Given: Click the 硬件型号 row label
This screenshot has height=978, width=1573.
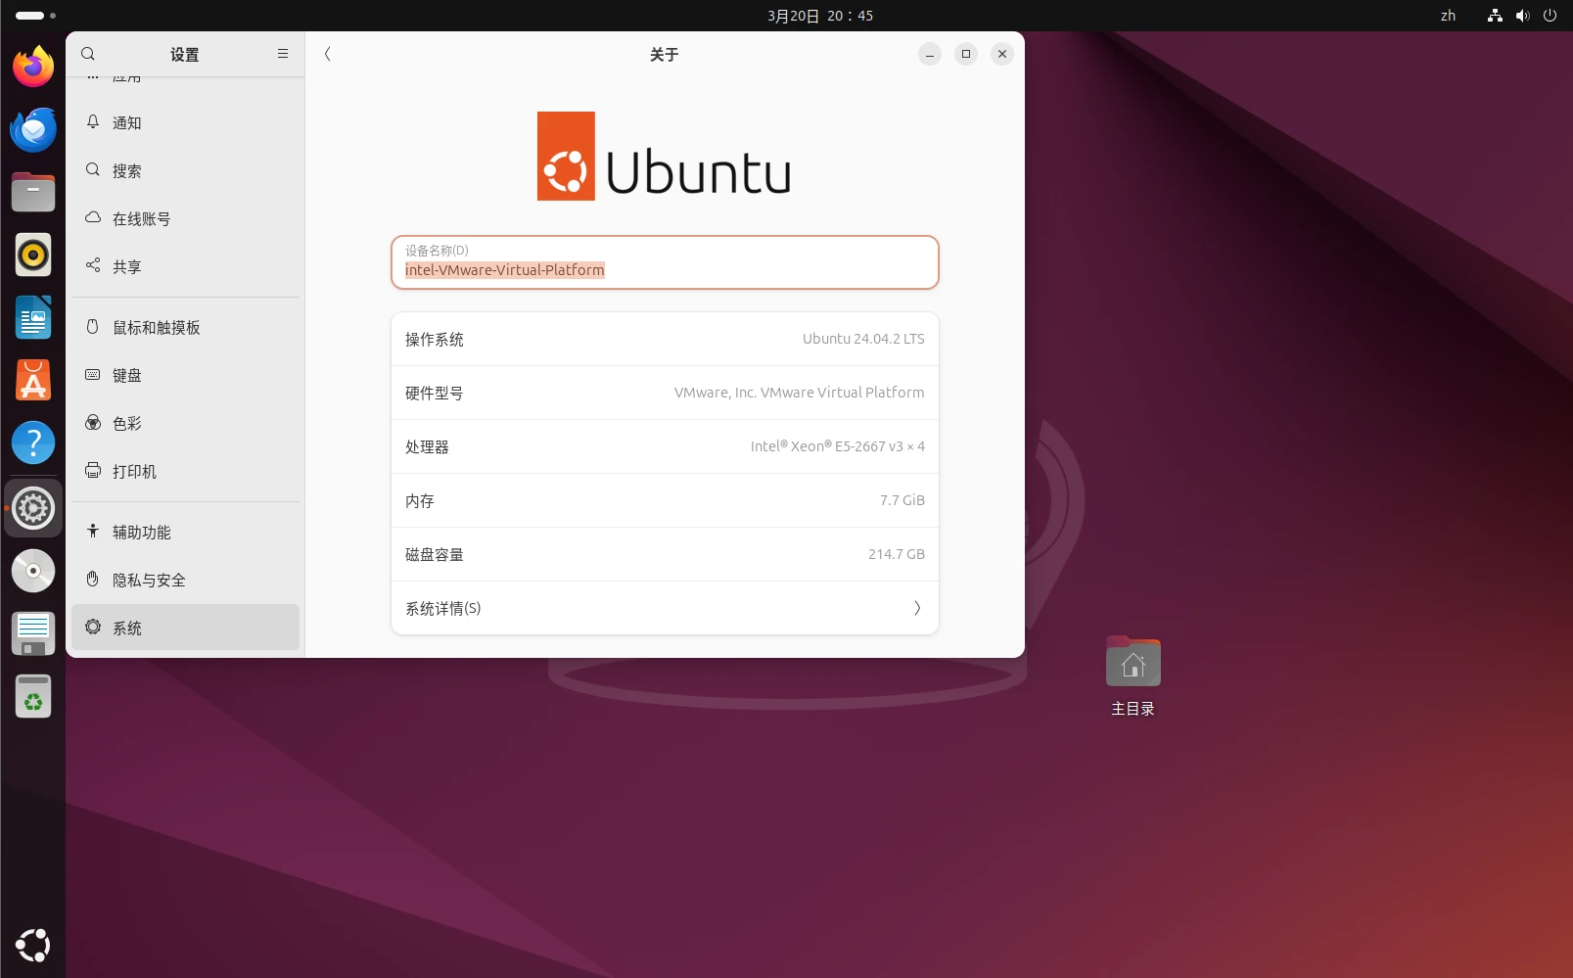Looking at the screenshot, I should pos(435,393).
